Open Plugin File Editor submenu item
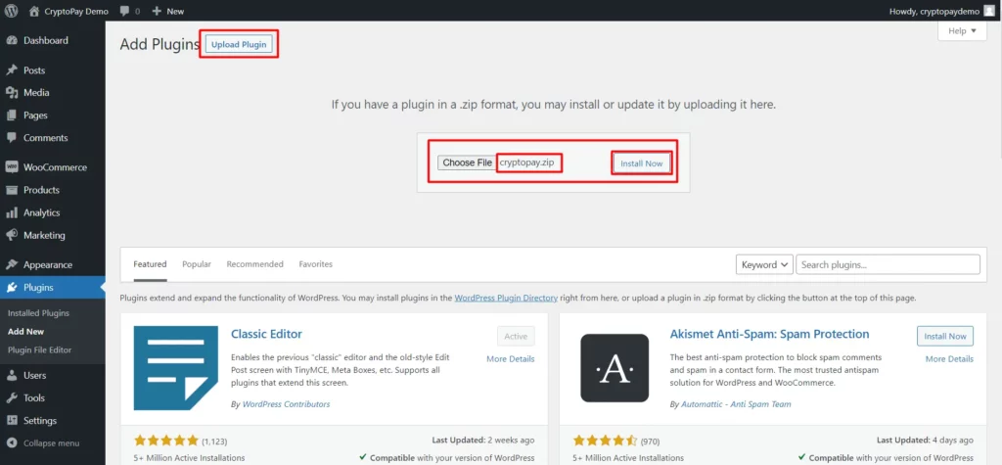Screen dimensions: 1002x465 39,349
